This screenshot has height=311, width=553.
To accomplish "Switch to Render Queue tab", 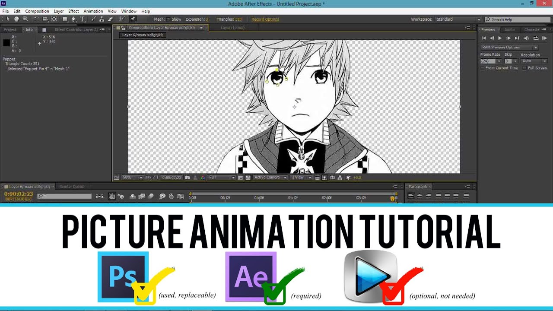I will click(x=71, y=187).
